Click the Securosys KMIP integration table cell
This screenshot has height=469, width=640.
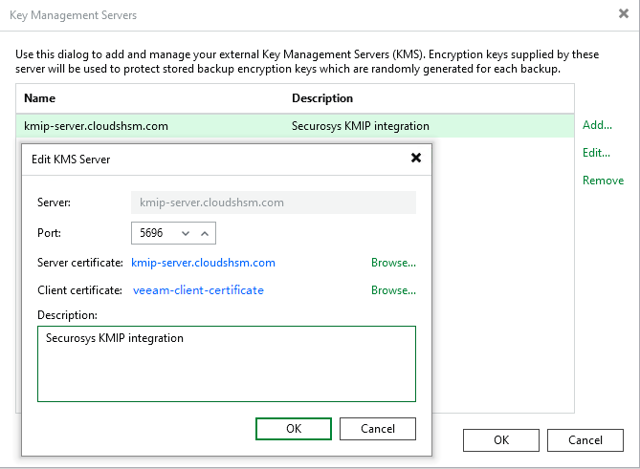(x=361, y=126)
